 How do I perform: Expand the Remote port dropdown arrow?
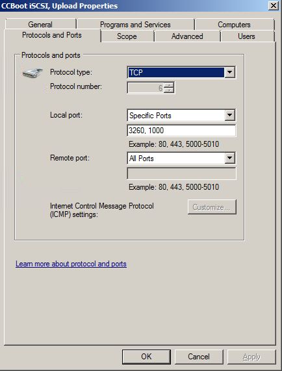(x=229, y=159)
